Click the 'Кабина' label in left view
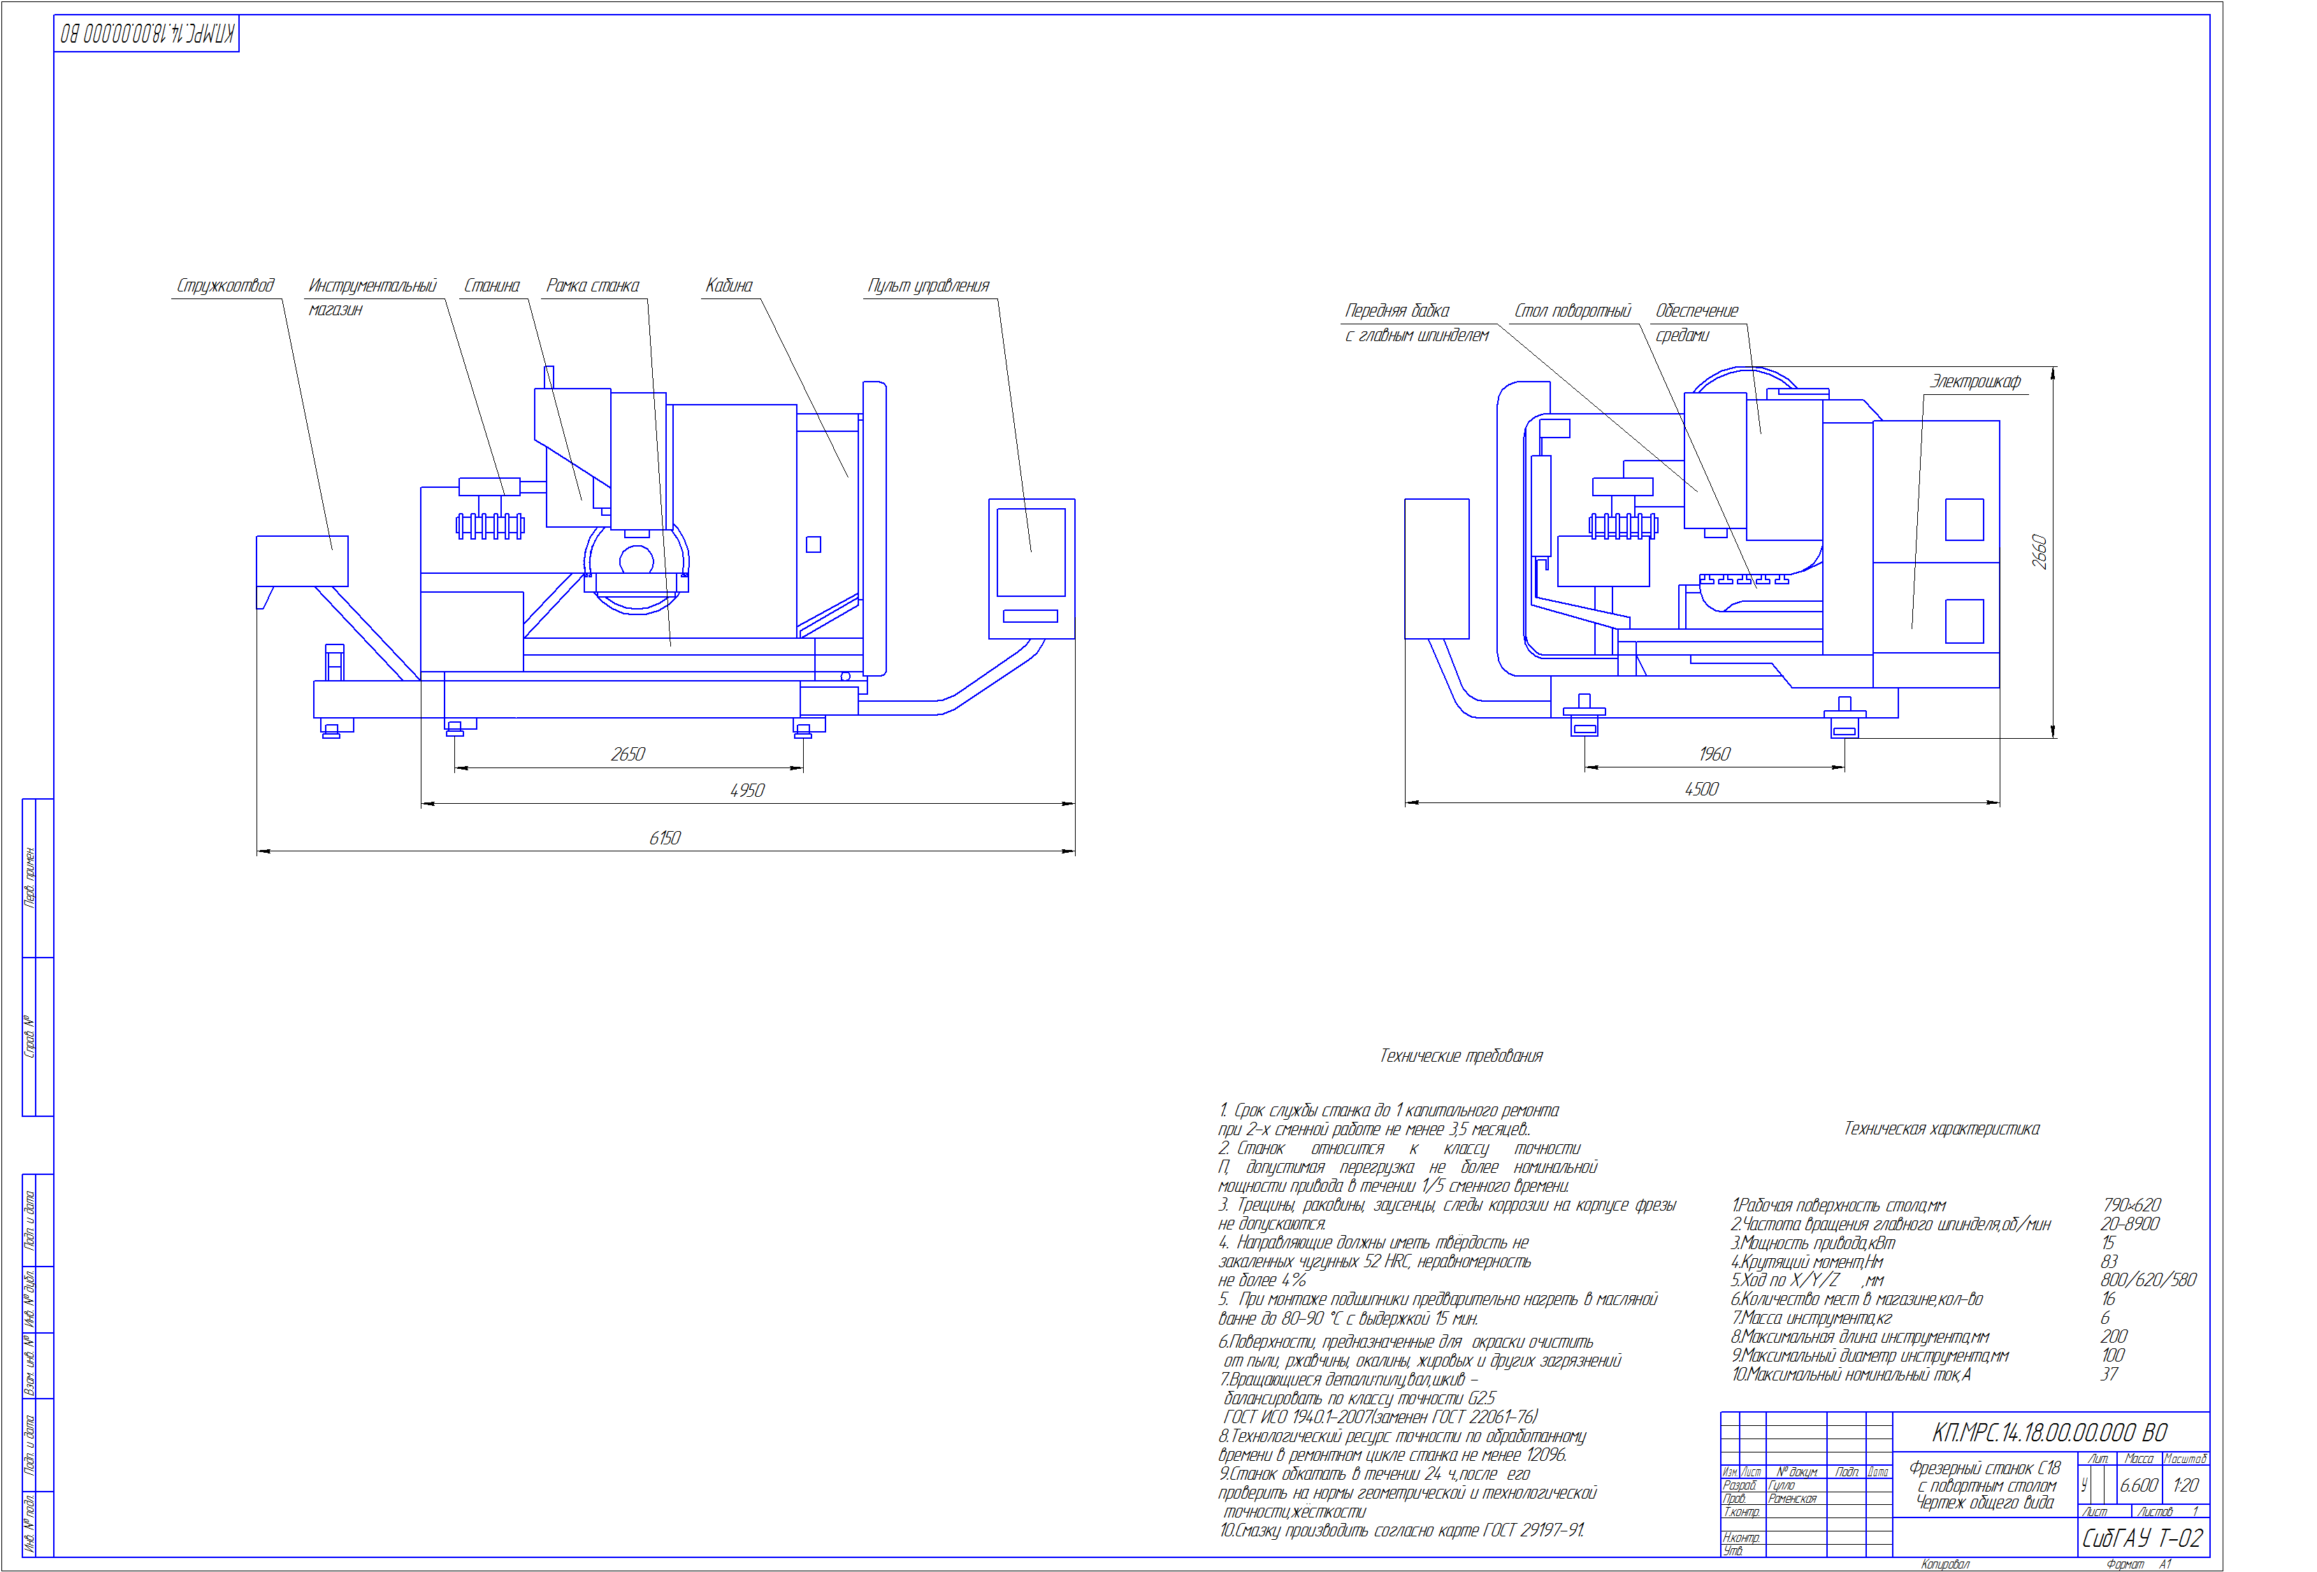The width and height of the screenshot is (2317, 1572). click(x=729, y=286)
